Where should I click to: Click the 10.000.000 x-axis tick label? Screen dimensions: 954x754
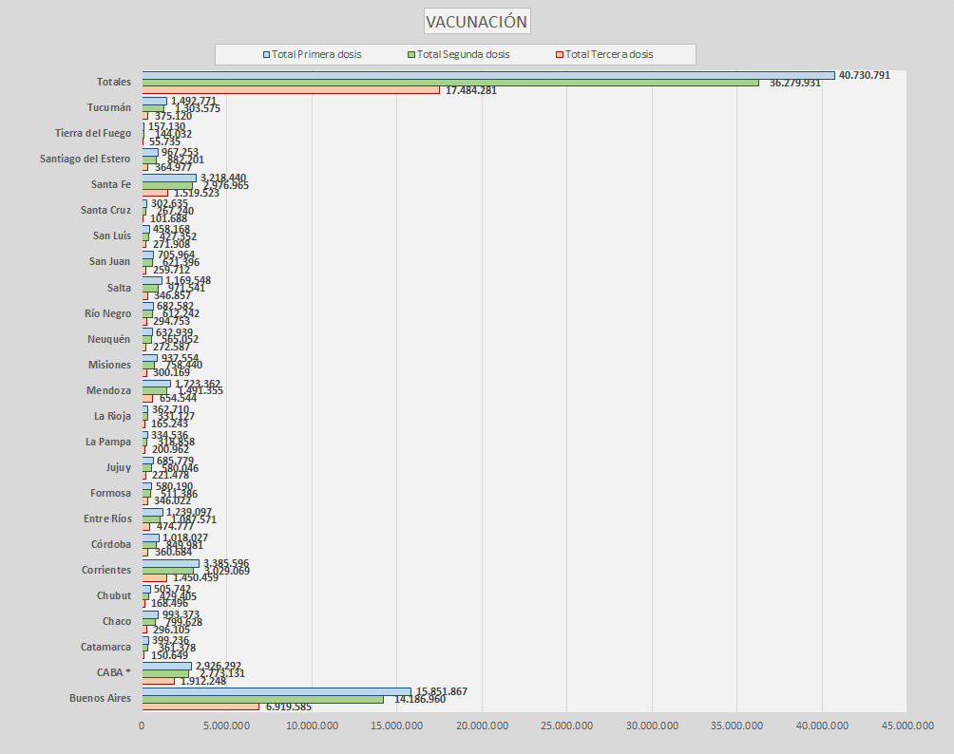point(312,726)
